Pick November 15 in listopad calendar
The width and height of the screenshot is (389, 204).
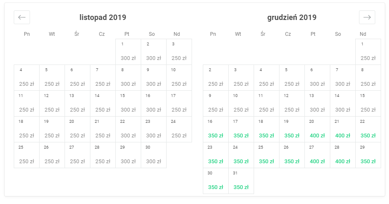[128, 104]
